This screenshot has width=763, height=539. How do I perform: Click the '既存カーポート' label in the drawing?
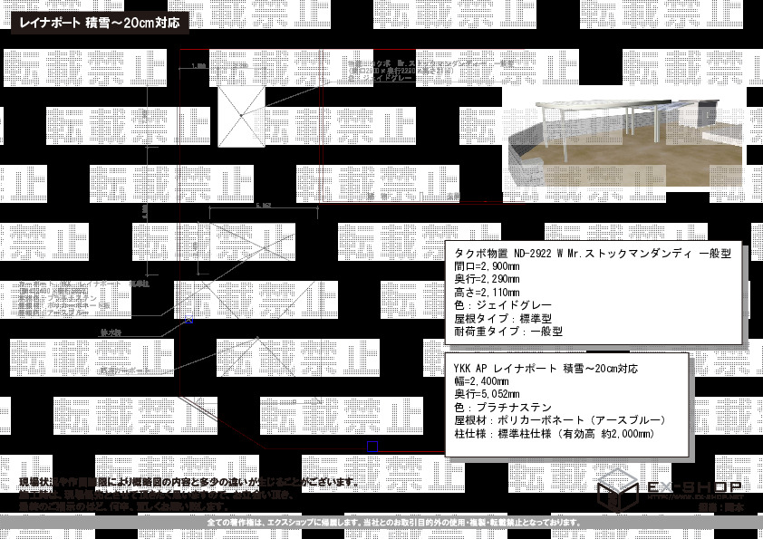click(x=124, y=371)
